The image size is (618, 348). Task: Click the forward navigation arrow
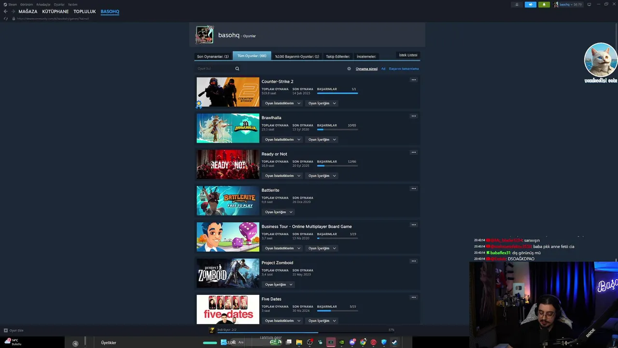click(13, 12)
